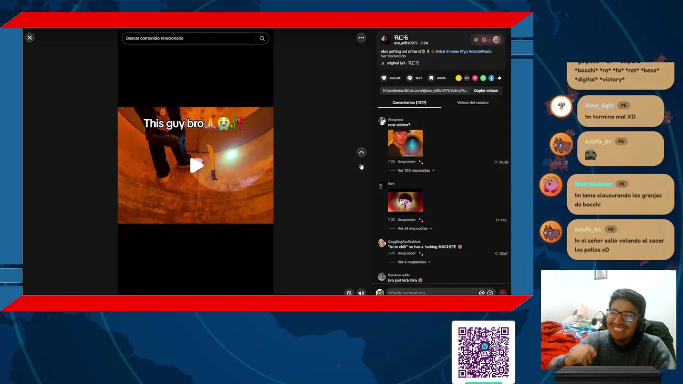Share video to WhatsApp

pyautogui.click(x=483, y=78)
